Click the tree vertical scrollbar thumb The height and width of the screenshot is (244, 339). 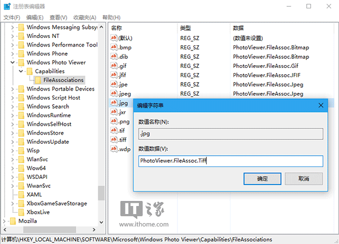pos(101,193)
